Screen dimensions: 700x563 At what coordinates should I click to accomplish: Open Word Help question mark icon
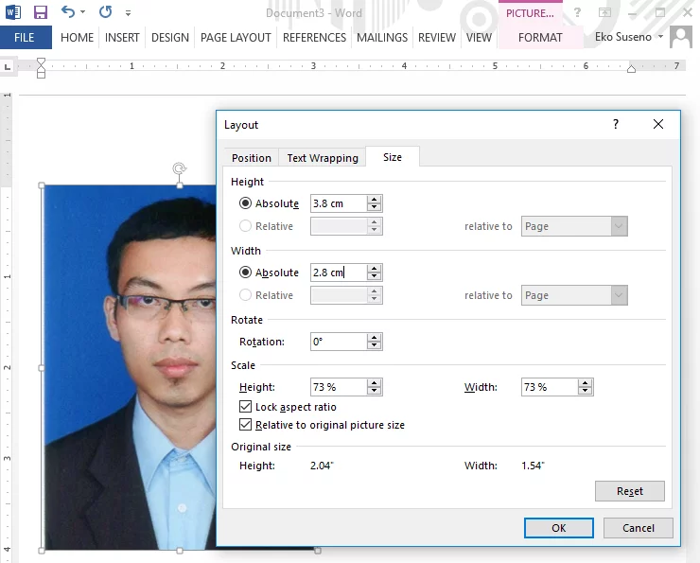[577, 12]
